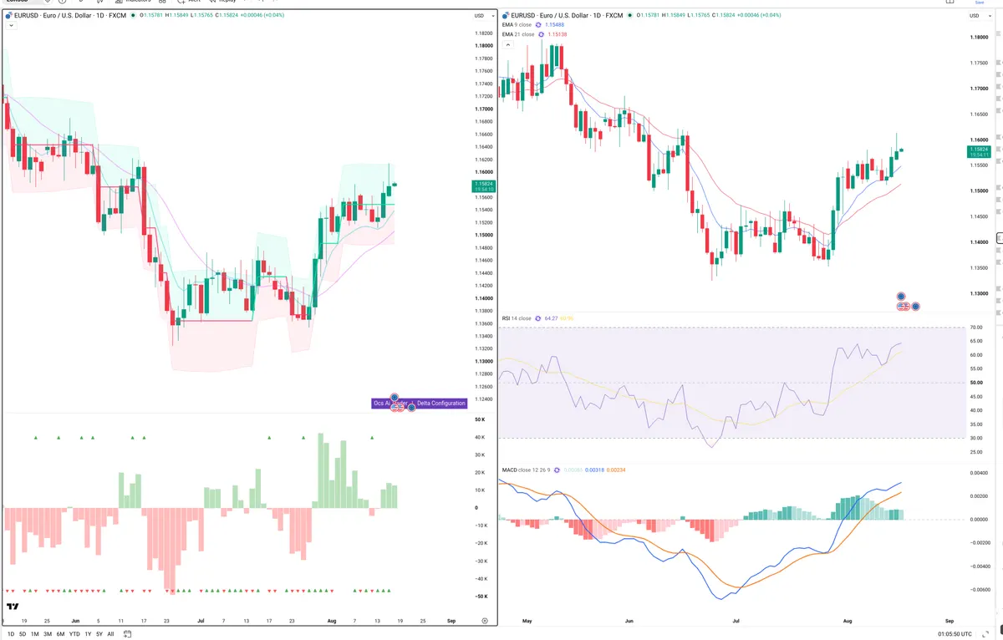Click the EURUSD flag icon in right chart
The width and height of the screenshot is (1003, 640).
click(505, 15)
